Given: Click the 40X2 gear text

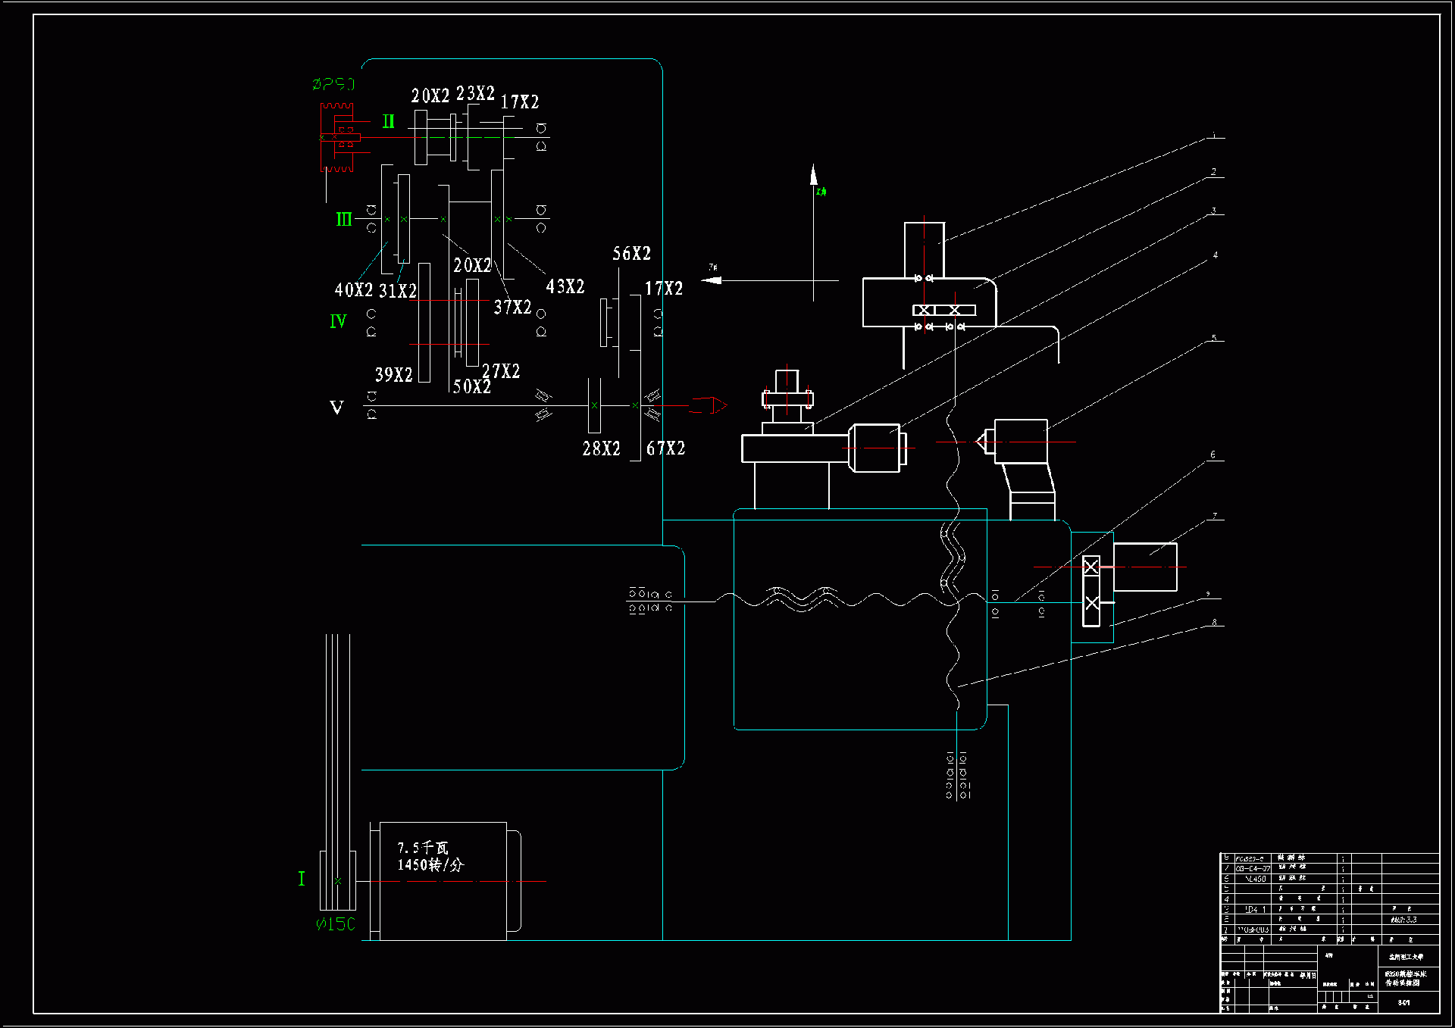Looking at the screenshot, I should [353, 290].
